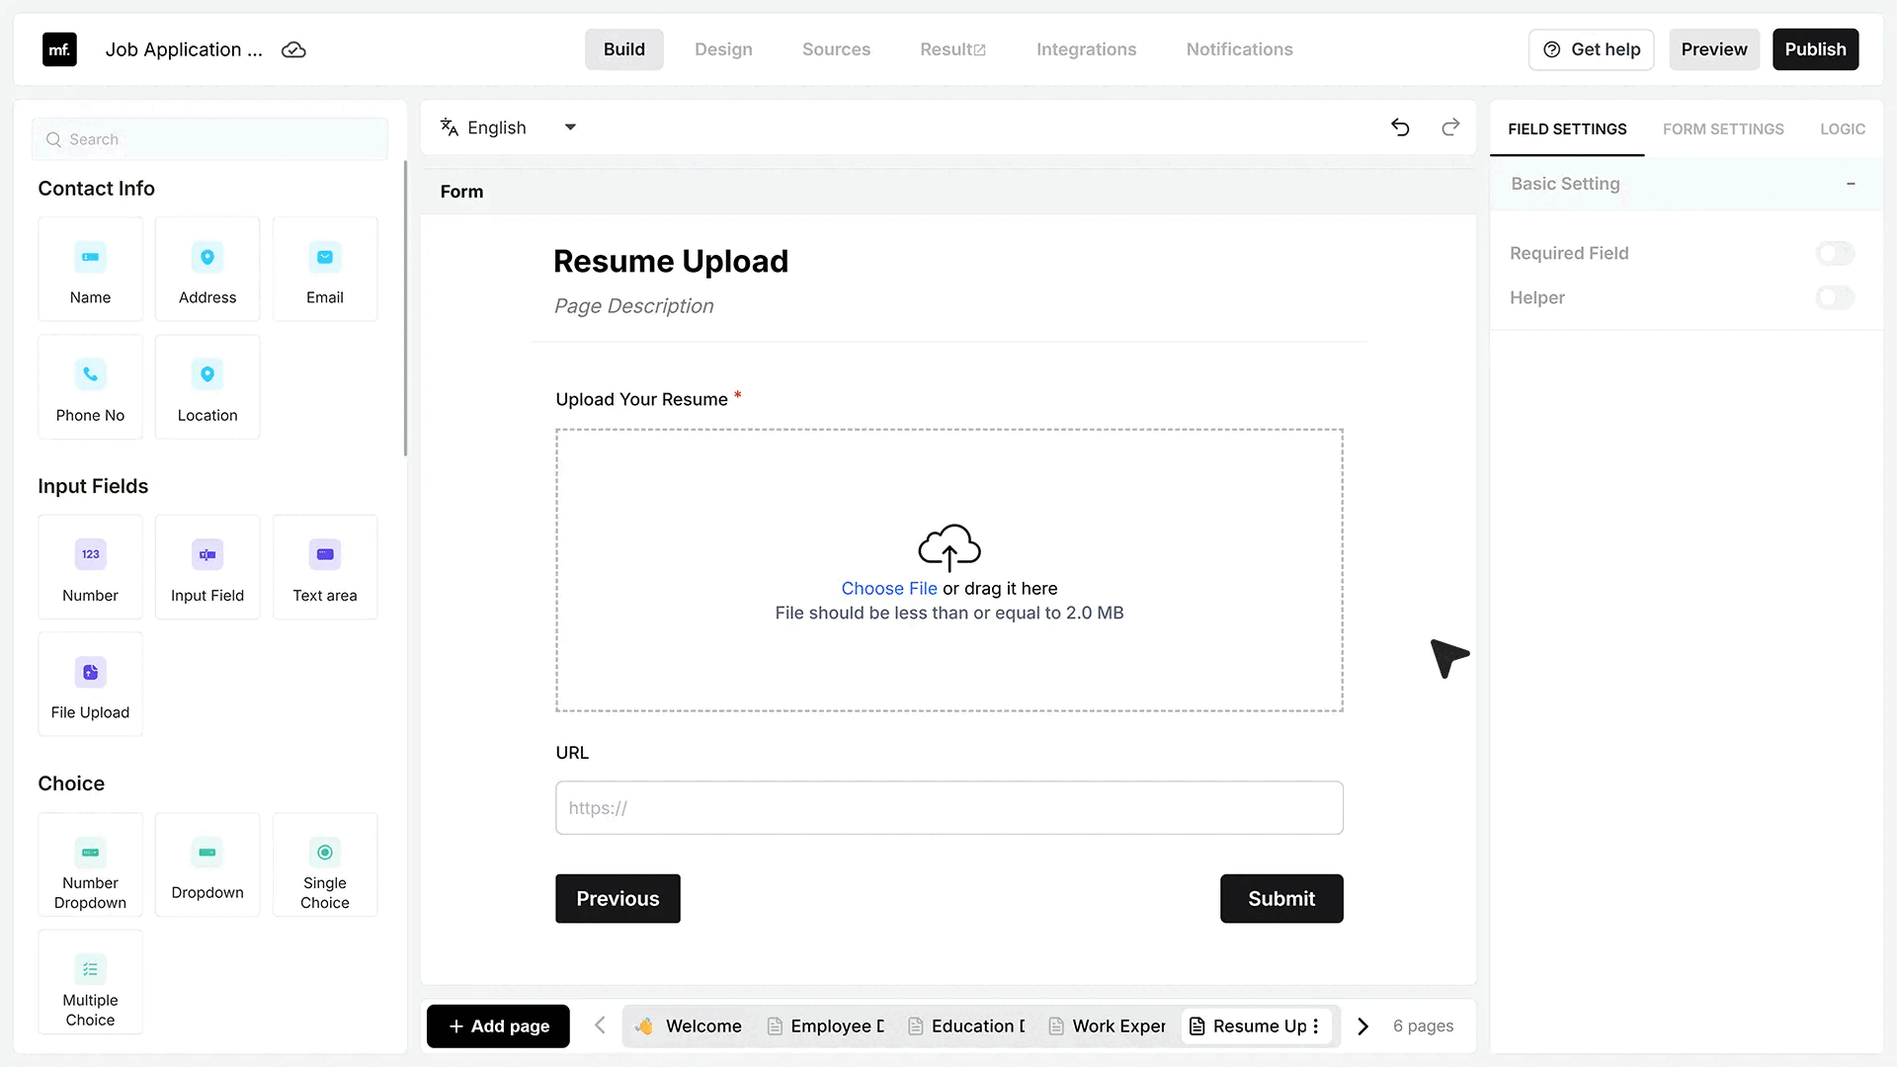This screenshot has width=1897, height=1067.
Task: Add the Input Field element
Action: point(207,567)
